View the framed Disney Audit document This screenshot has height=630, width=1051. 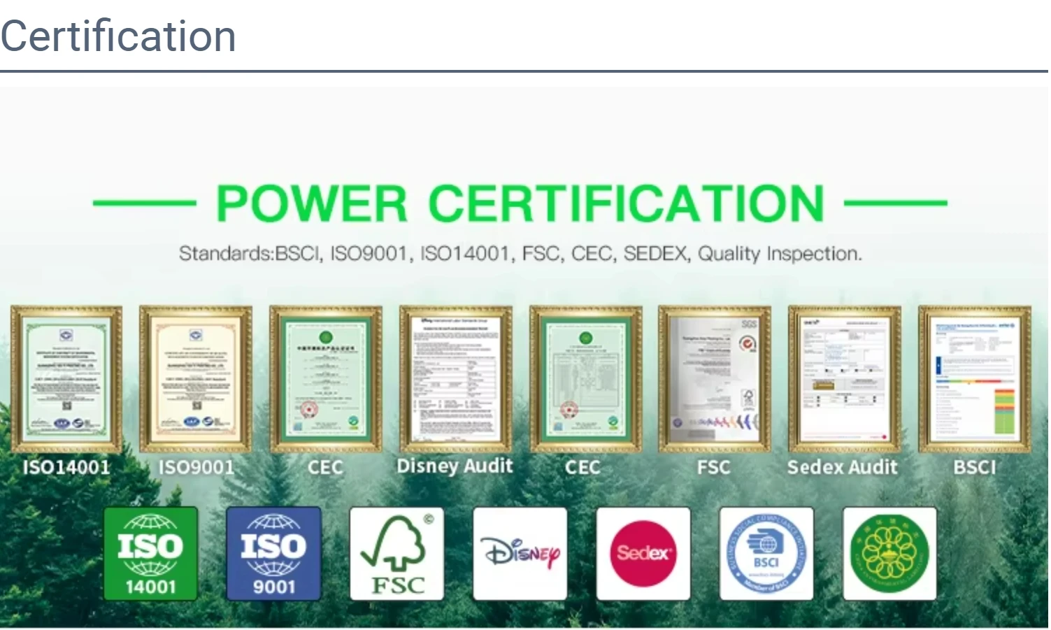pos(456,379)
